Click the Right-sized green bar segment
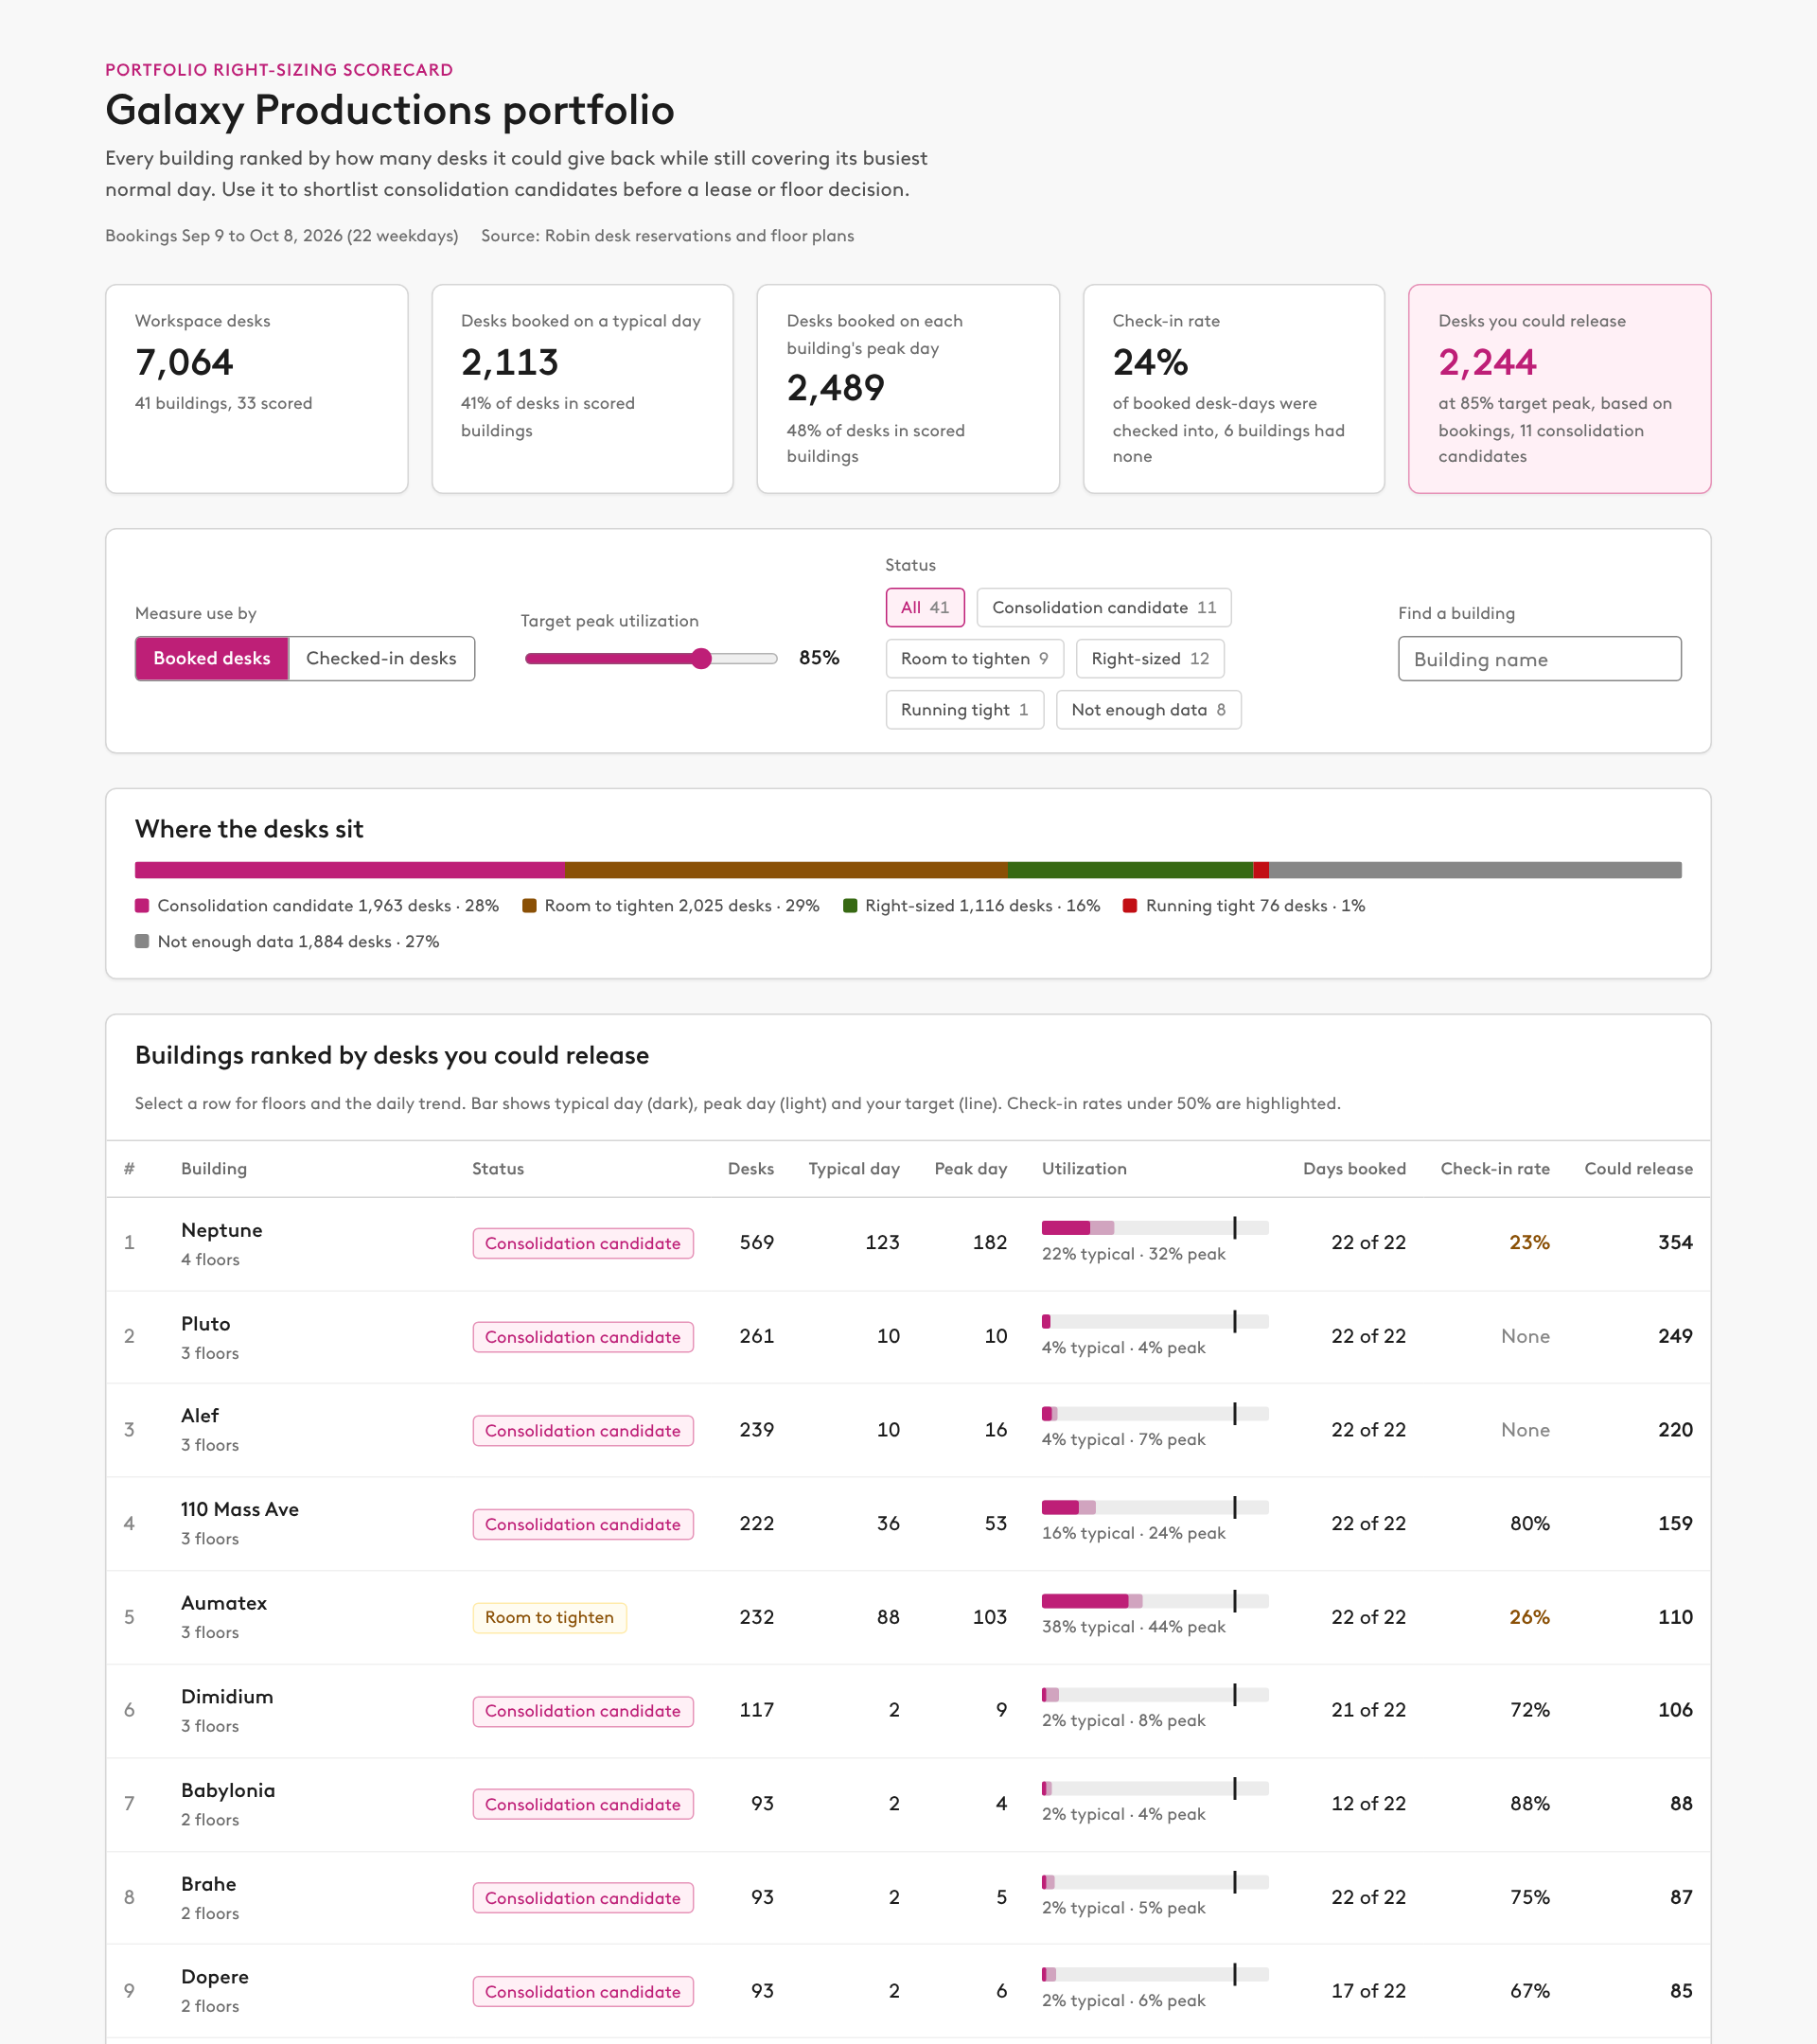Screen dimensions: 1817x2044 point(1130,870)
